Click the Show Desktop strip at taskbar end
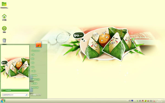This screenshot has width=165, height=103. (164, 101)
